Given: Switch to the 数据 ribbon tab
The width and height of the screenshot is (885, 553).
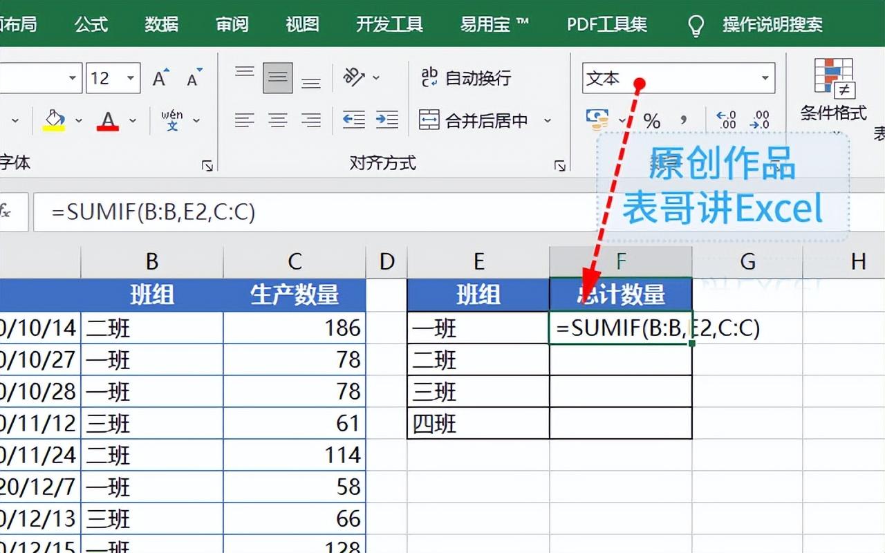Looking at the screenshot, I should click(162, 25).
